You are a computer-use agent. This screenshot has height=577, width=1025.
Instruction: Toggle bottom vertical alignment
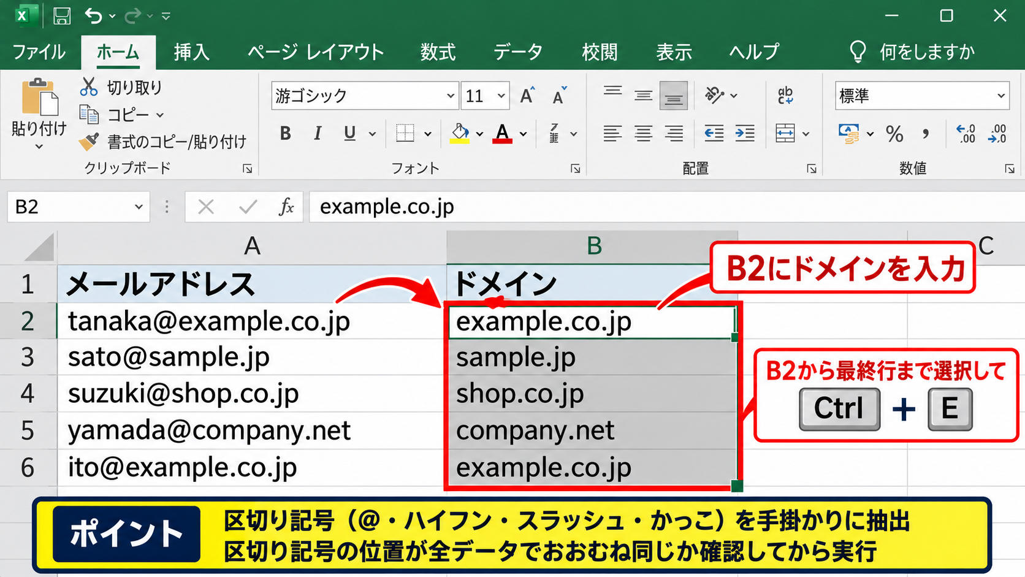pyautogui.click(x=674, y=96)
